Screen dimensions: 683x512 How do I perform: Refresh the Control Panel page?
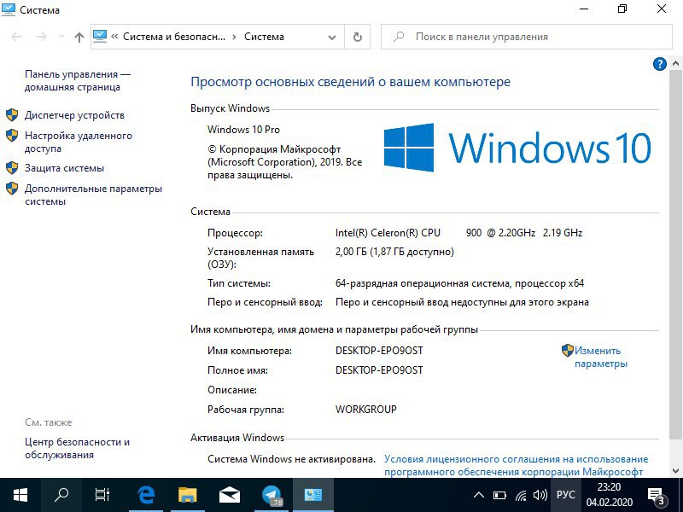[357, 37]
